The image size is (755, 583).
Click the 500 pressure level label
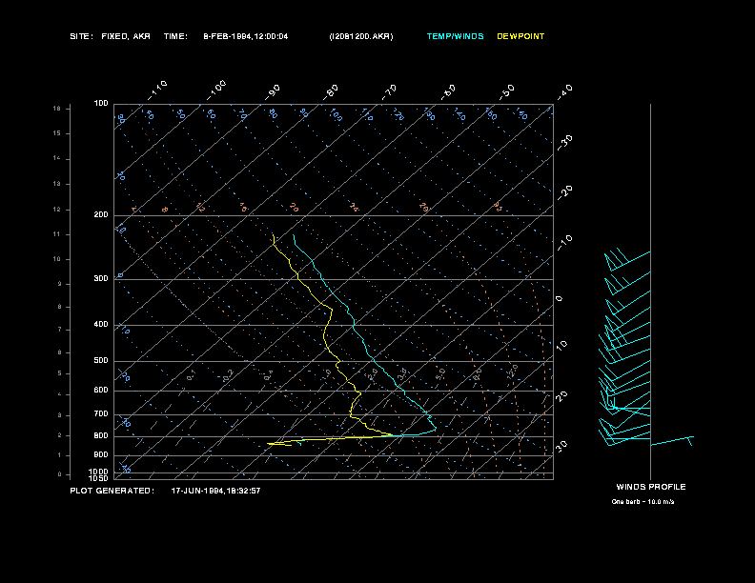[x=101, y=360]
